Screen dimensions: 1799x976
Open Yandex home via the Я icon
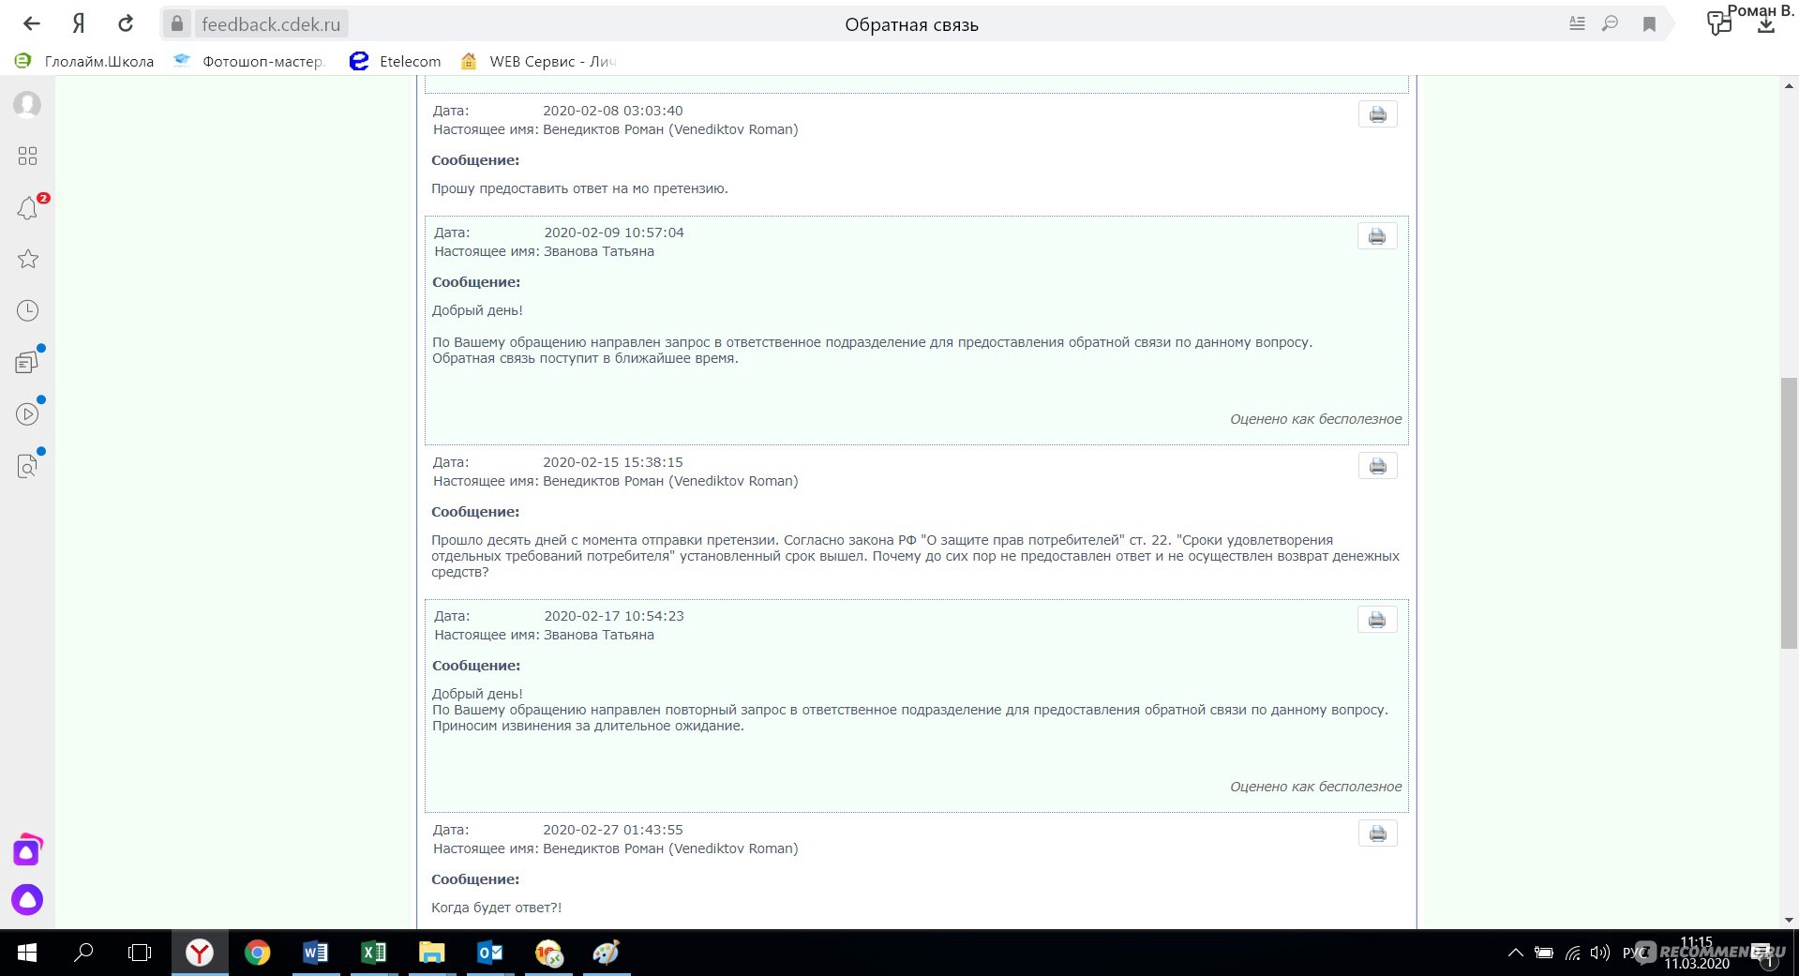coord(79,24)
